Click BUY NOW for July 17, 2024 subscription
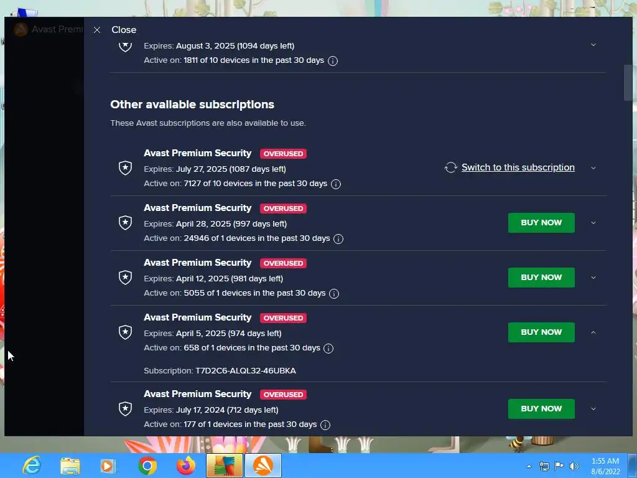 (x=541, y=409)
